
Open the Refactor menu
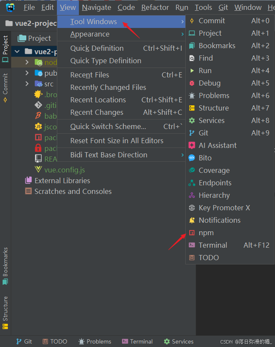pos(155,7)
